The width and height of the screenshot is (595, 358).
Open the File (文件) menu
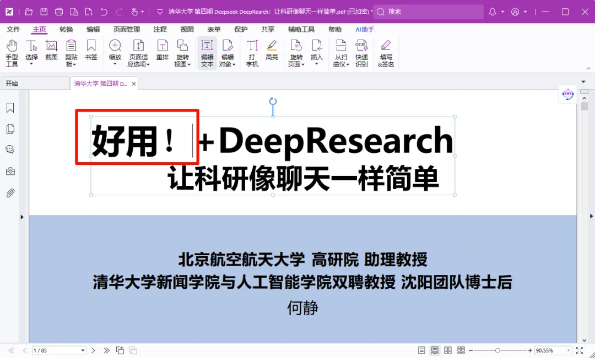(x=13, y=29)
